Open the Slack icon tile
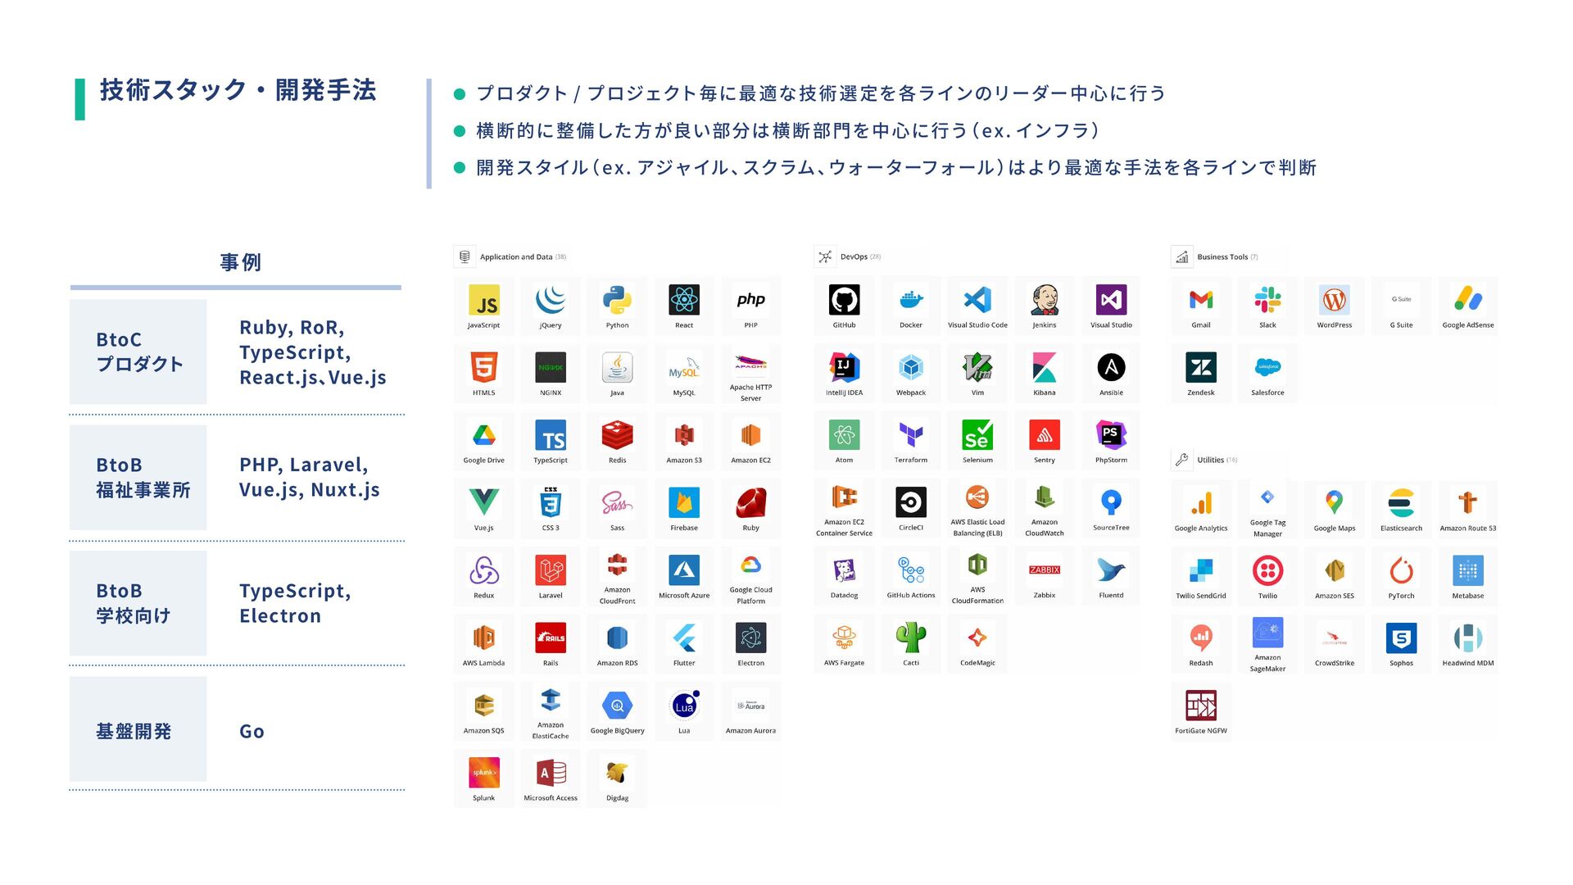The width and height of the screenshot is (1573, 885). point(1267,301)
